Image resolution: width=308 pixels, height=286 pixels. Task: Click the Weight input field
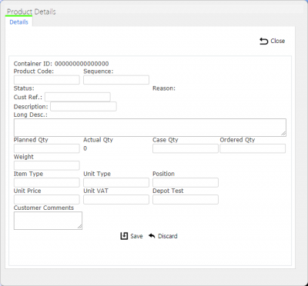pyautogui.click(x=47, y=165)
